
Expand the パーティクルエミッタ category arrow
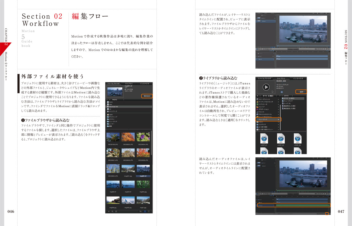(x=278, y=102)
